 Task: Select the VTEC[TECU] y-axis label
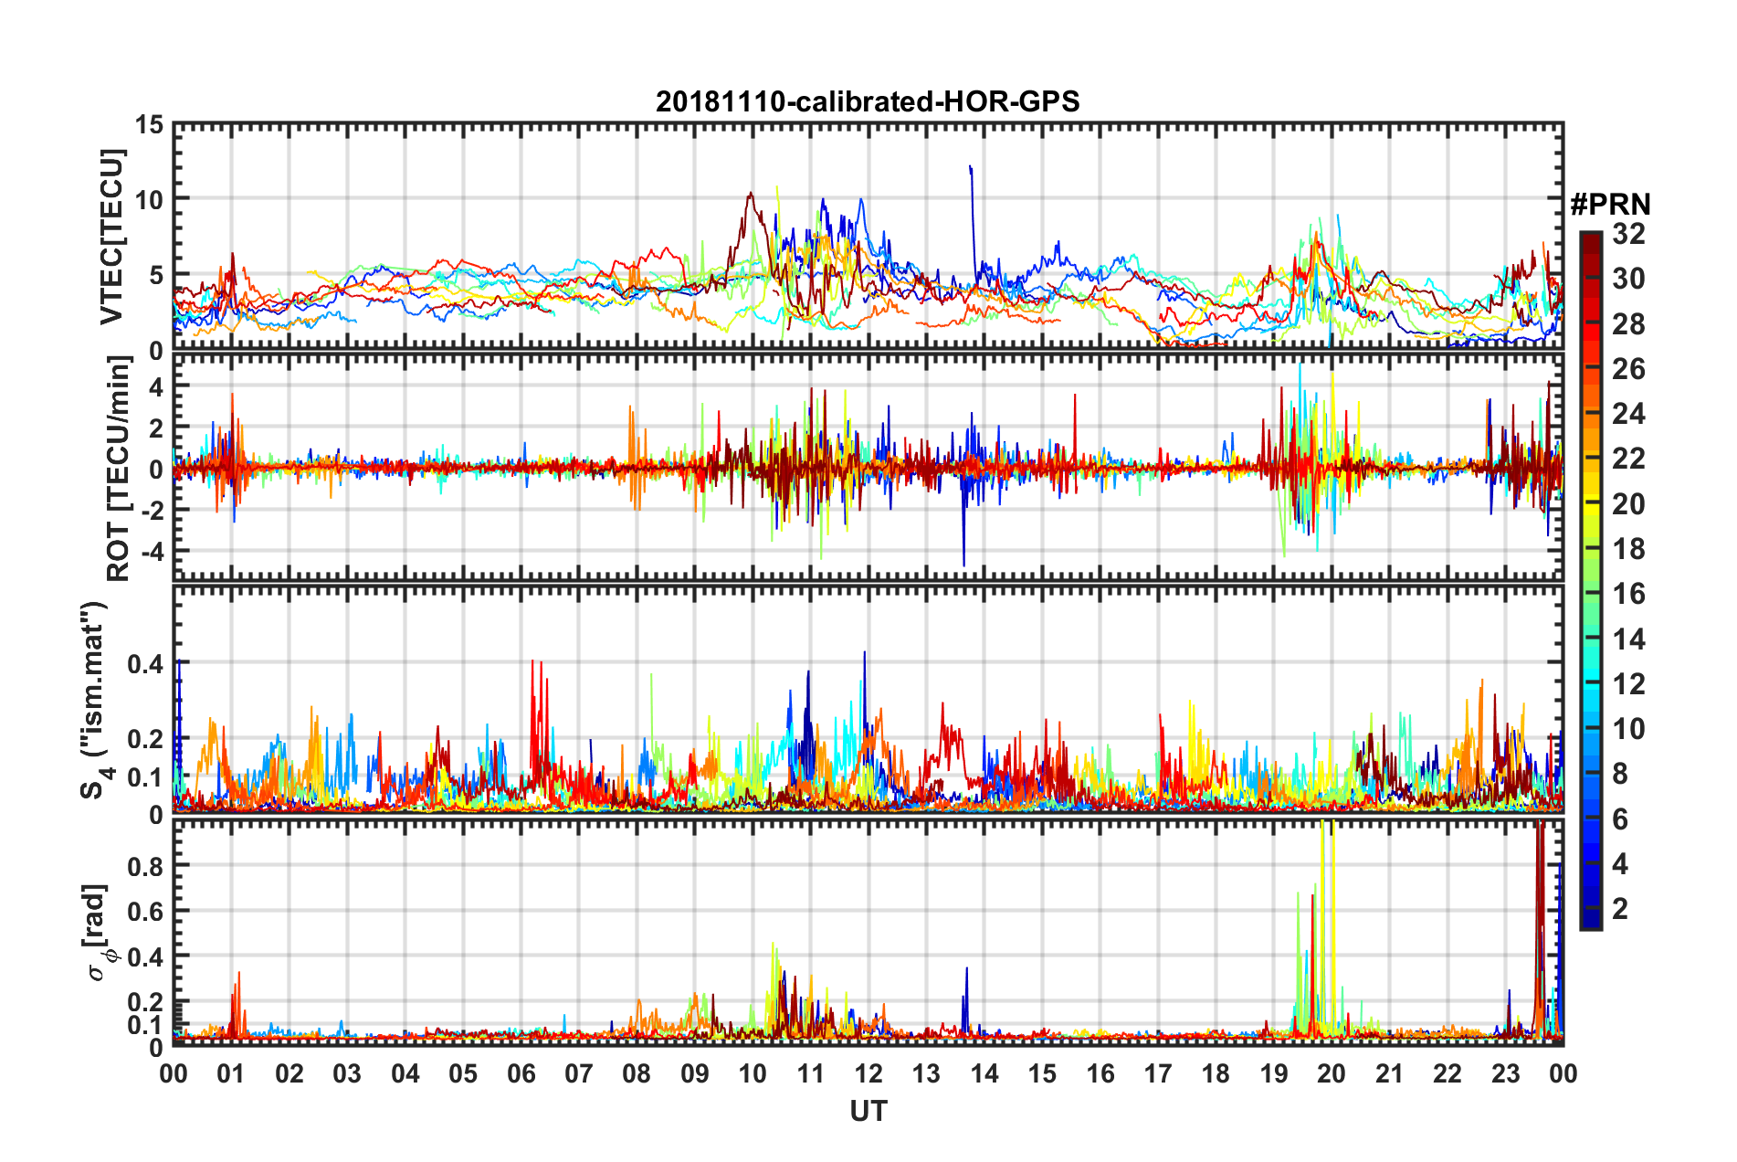pos(111,238)
